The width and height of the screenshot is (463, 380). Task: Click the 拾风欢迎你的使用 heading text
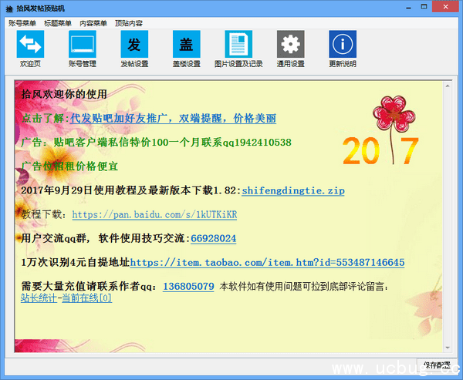tap(64, 94)
